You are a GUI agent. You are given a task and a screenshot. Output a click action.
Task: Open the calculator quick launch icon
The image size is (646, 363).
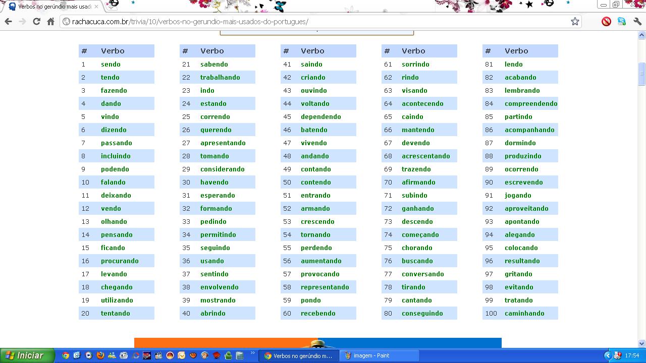[x=240, y=355]
